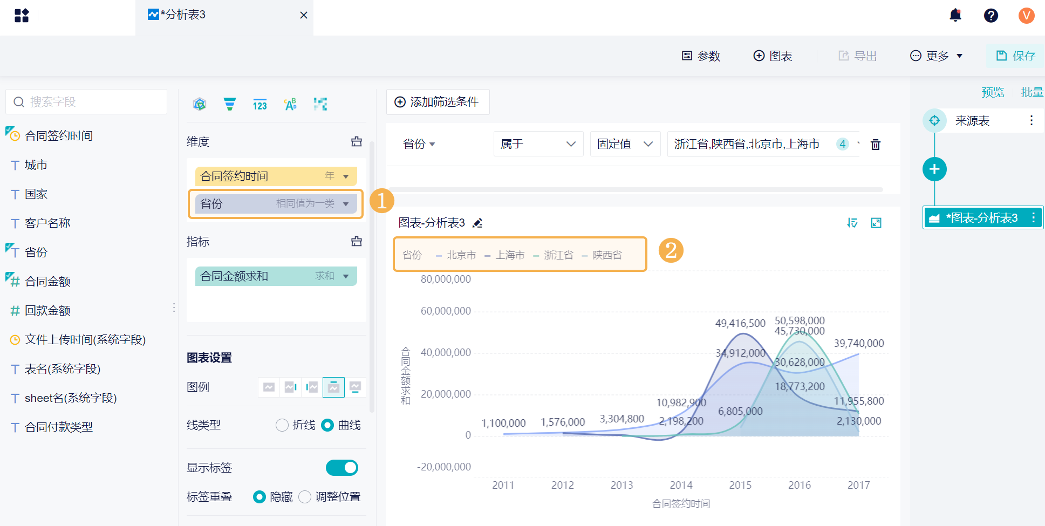
Task: Toggle 浙江省 legend series
Action: 553,255
